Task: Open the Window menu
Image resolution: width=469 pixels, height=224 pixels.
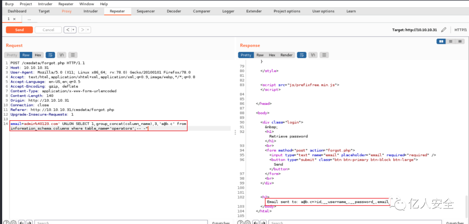Action: click(x=86, y=4)
